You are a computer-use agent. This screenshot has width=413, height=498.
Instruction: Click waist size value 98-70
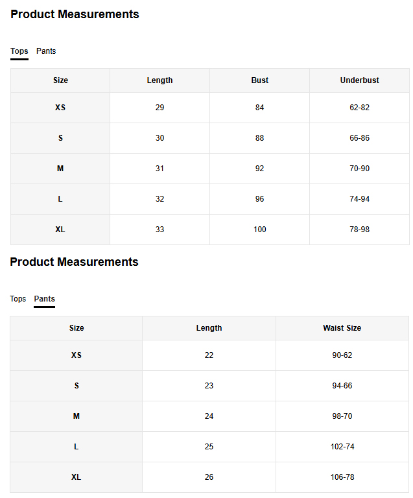(342, 416)
